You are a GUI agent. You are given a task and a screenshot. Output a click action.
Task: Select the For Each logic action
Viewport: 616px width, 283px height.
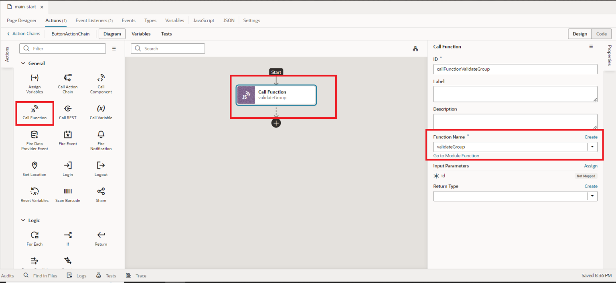(34, 238)
